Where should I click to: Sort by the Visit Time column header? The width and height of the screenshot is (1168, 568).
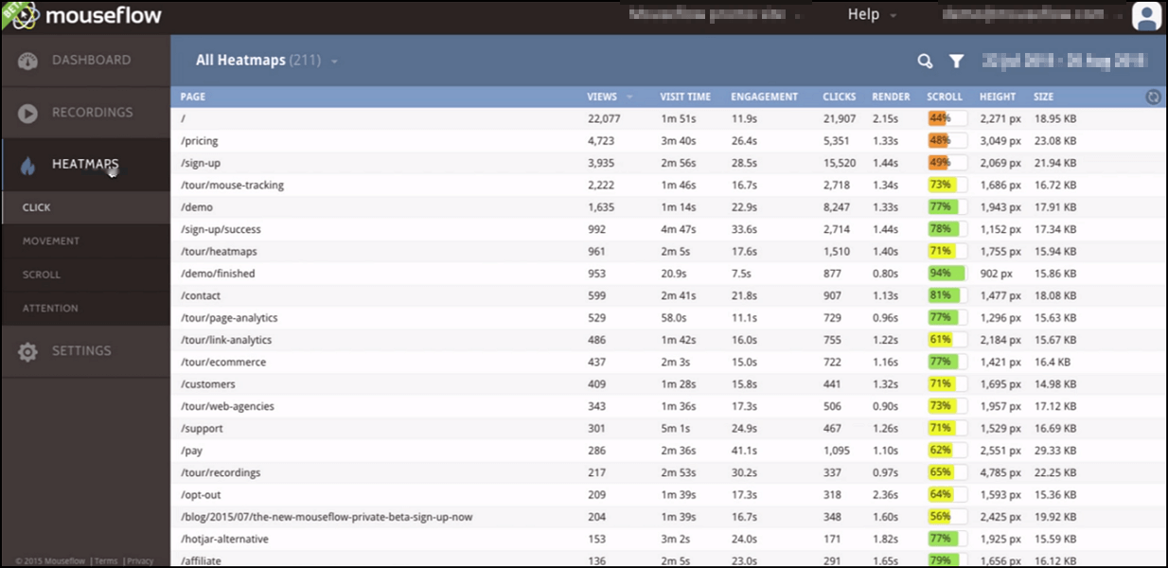click(685, 97)
